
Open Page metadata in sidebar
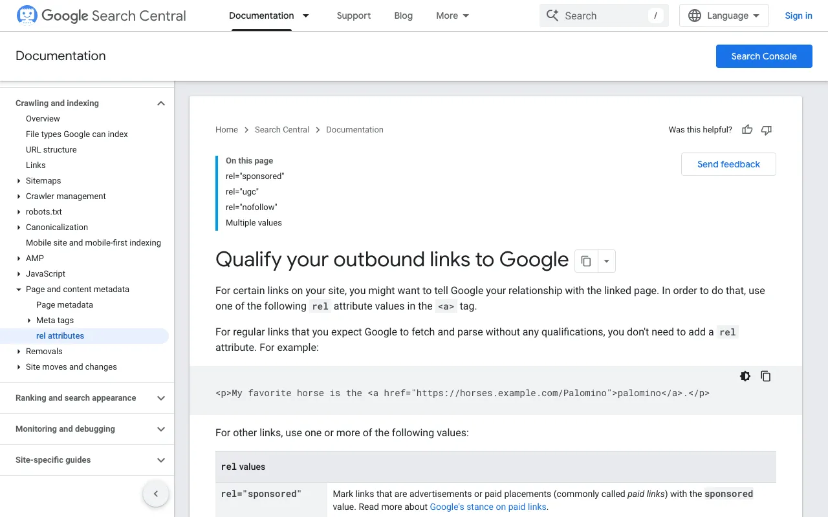[x=65, y=305]
